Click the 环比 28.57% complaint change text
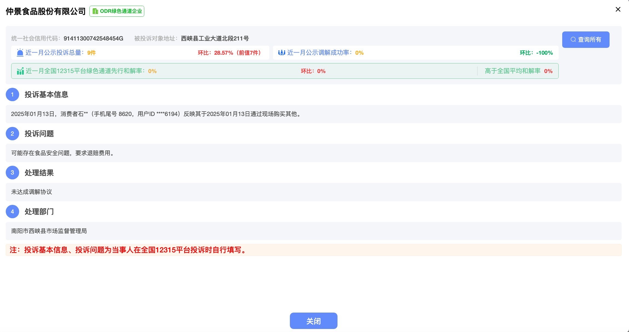629x332 pixels. tap(229, 53)
